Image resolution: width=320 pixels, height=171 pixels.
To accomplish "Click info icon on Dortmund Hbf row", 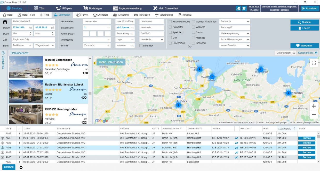I will coord(3,148).
